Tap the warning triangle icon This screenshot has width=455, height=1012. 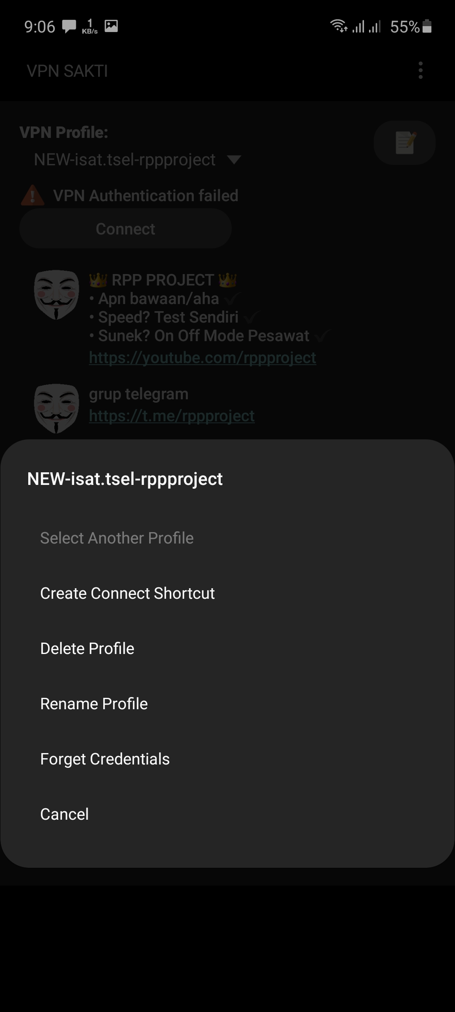pos(32,196)
